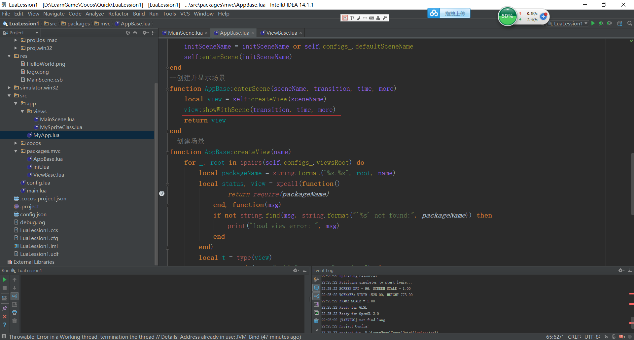The image size is (634, 340).
Task: Open the Navigate menu
Action: (54, 14)
